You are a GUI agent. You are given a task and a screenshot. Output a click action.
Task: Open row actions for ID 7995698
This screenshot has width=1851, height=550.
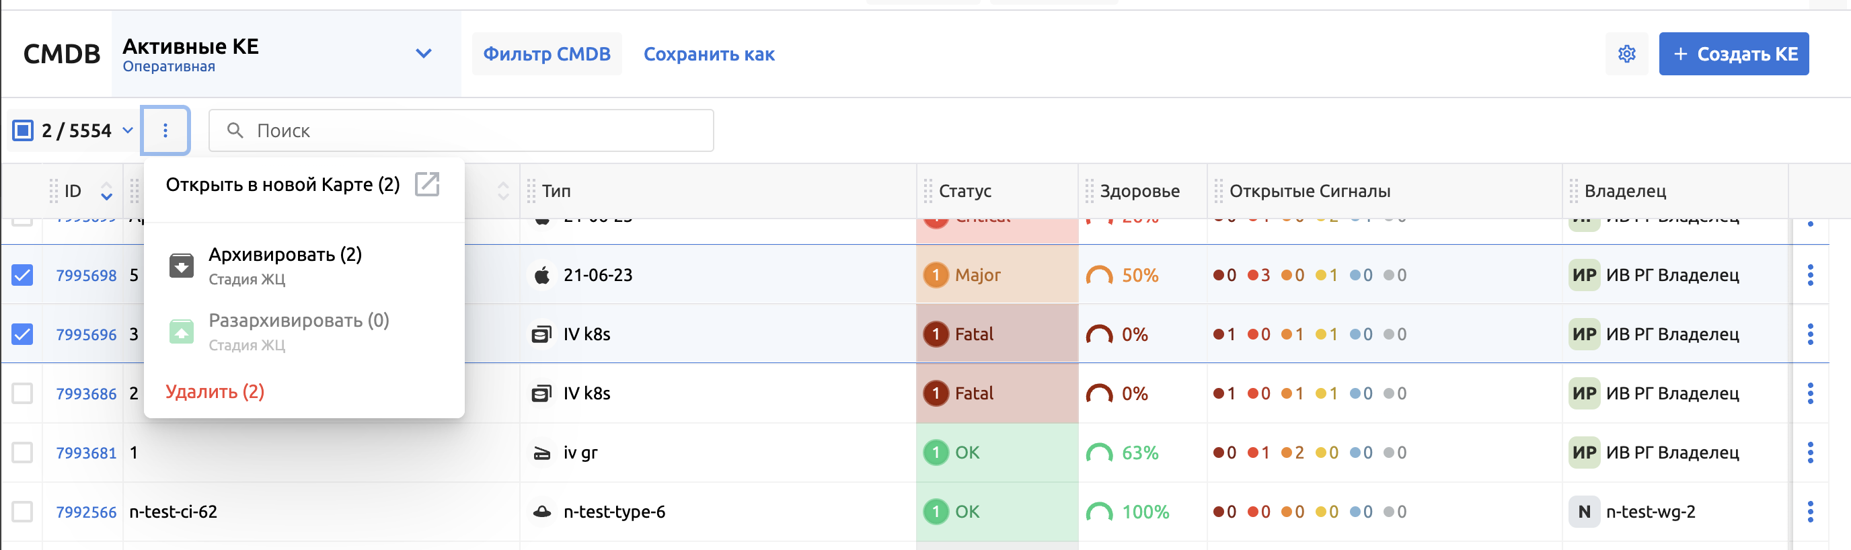[x=1809, y=275]
